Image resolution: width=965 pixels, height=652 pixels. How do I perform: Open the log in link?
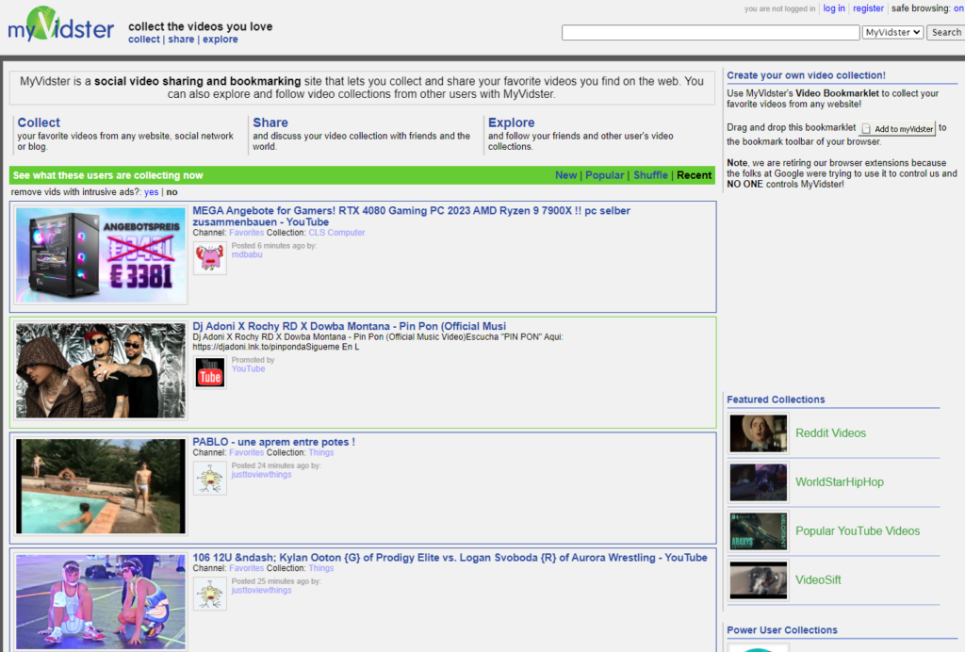click(834, 8)
